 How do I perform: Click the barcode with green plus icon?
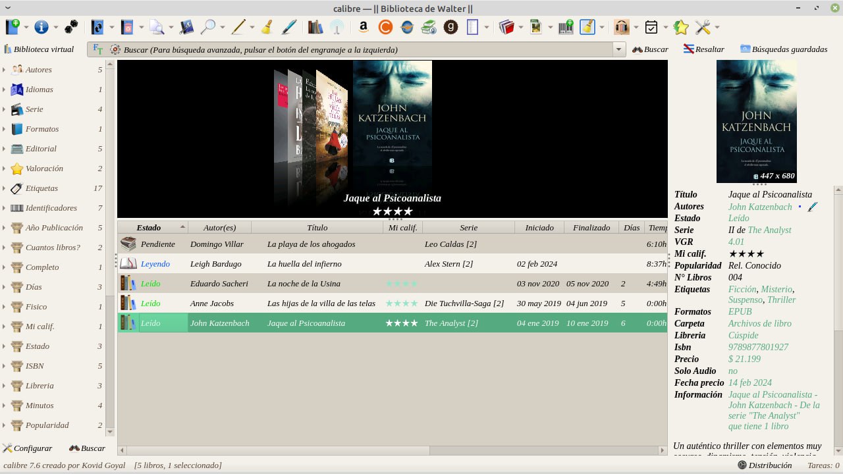pyautogui.click(x=566, y=27)
